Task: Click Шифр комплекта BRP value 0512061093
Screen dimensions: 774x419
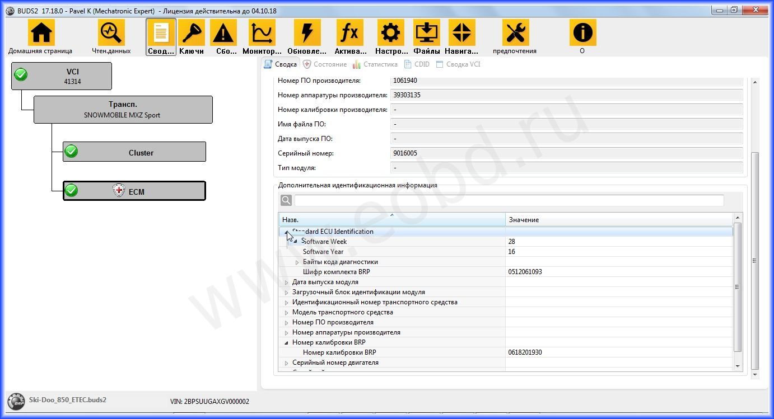Action: pos(525,272)
